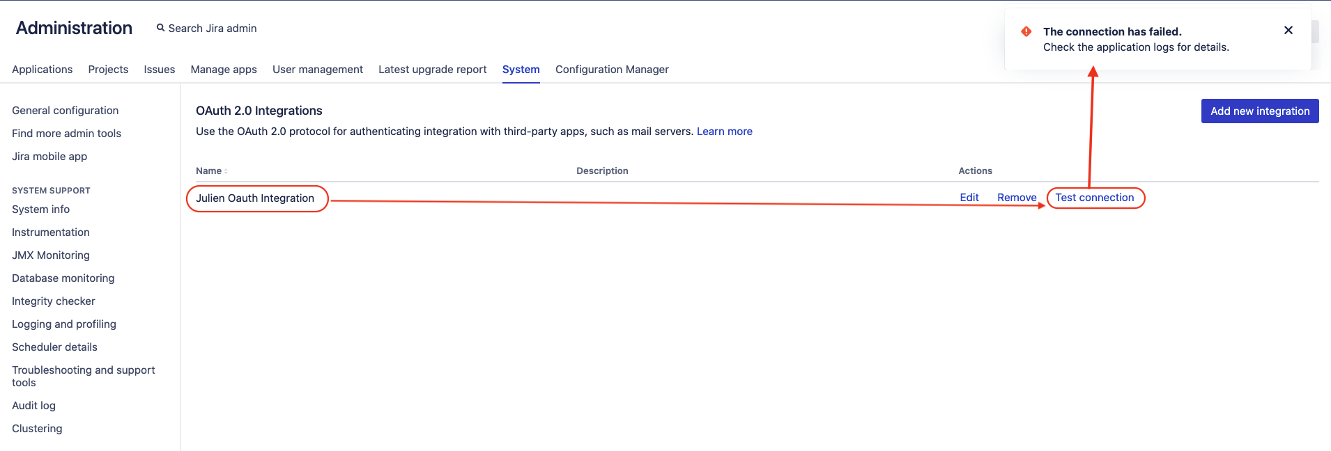
Task: Launch the Integrity checker
Action: click(54, 301)
